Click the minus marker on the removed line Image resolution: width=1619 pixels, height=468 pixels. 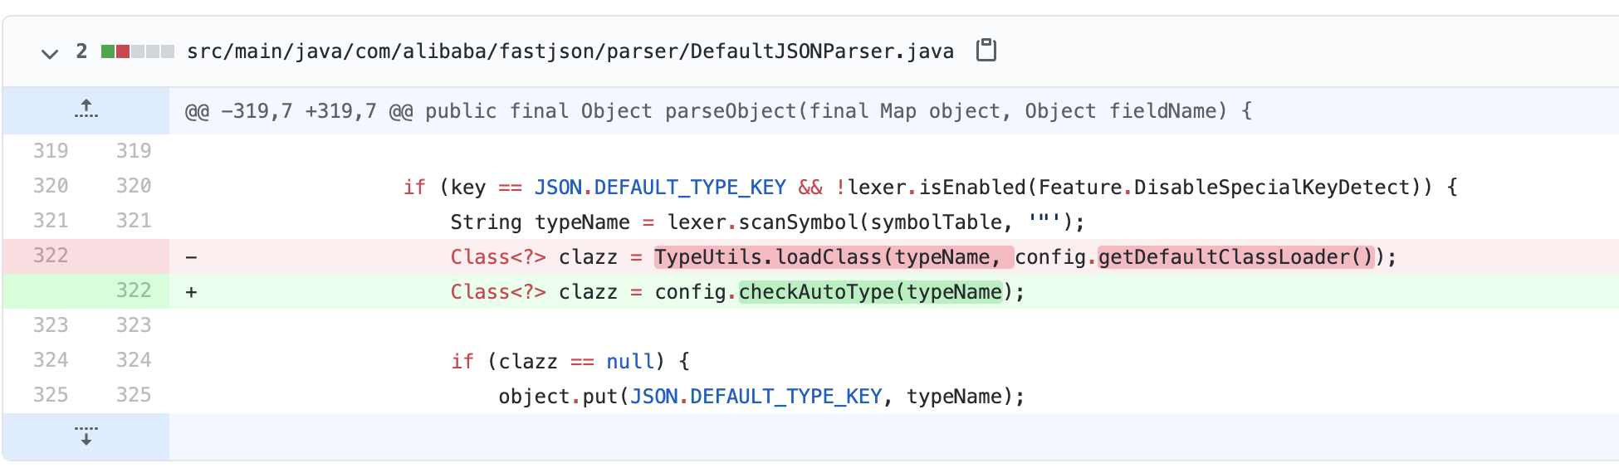coord(191,257)
